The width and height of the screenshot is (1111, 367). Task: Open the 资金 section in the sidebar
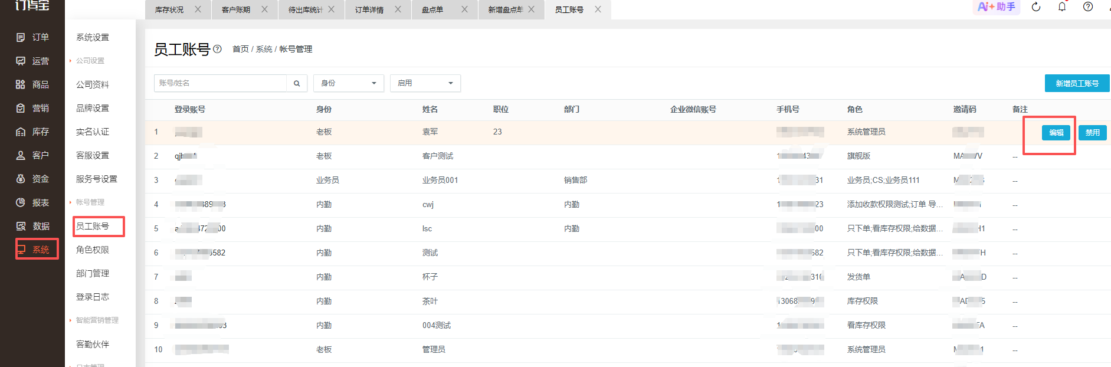click(32, 179)
